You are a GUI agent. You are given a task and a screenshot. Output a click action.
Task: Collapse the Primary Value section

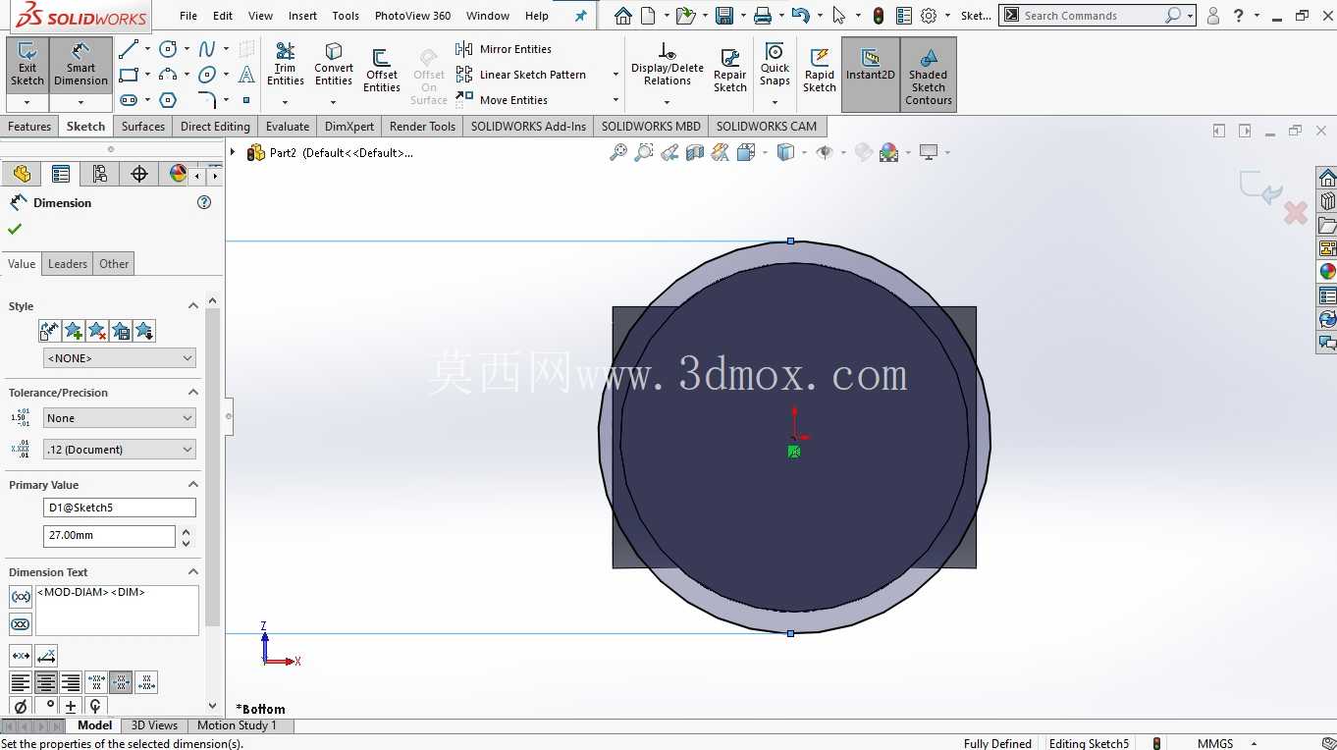tap(192, 485)
